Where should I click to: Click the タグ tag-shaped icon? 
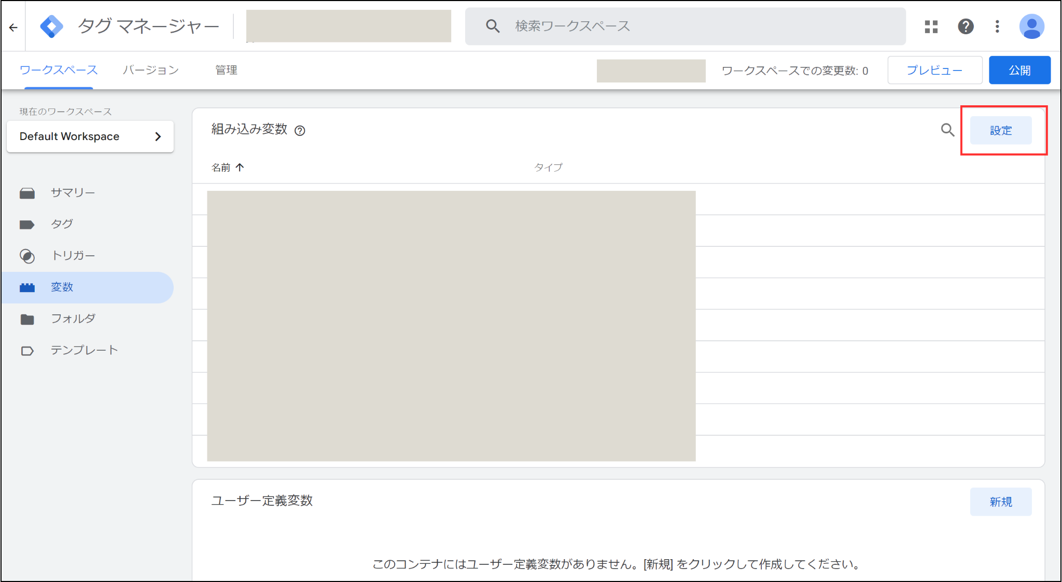point(27,225)
